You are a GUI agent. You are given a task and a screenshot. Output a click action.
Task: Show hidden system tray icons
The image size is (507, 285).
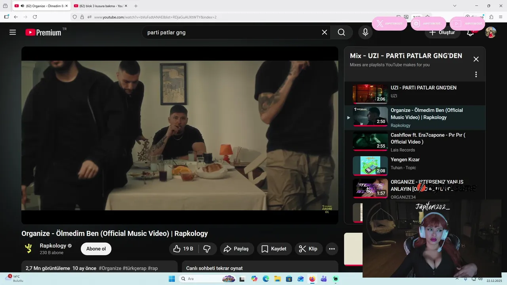point(457,279)
